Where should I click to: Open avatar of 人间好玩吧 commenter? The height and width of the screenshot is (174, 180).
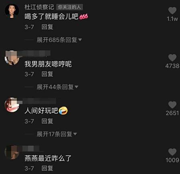(12, 105)
